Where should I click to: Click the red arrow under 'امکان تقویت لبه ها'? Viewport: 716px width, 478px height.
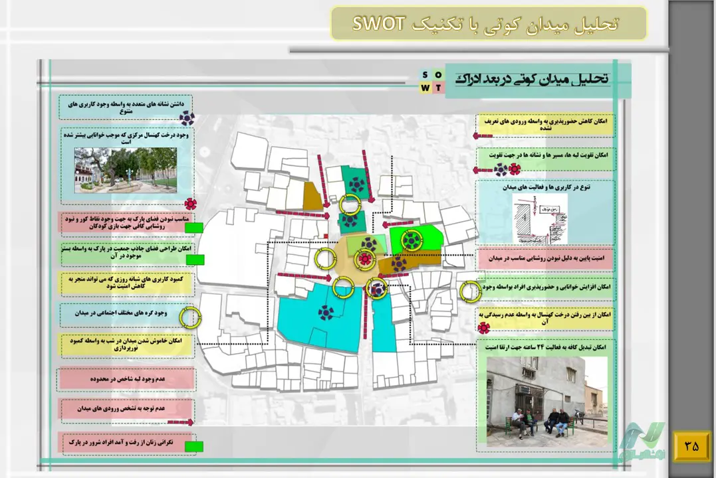[482, 170]
